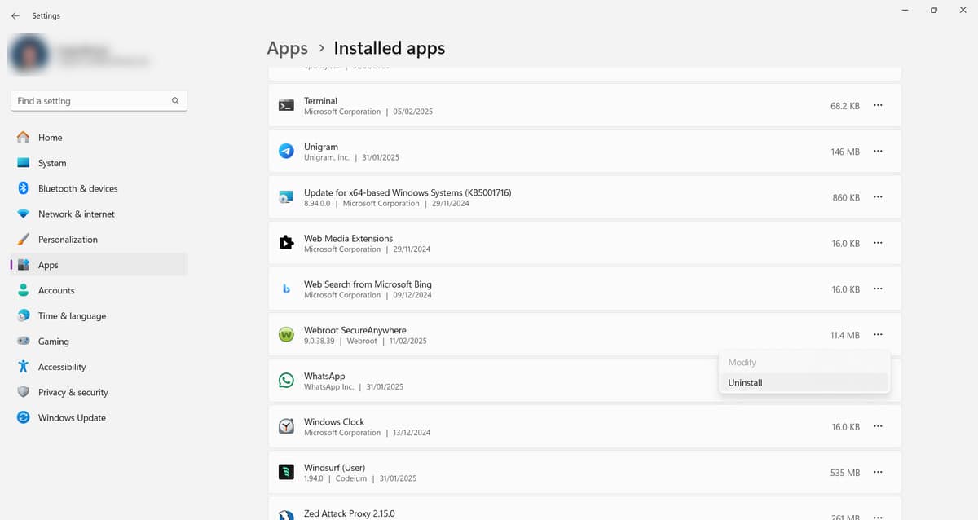Click the Terminal app icon

click(286, 105)
